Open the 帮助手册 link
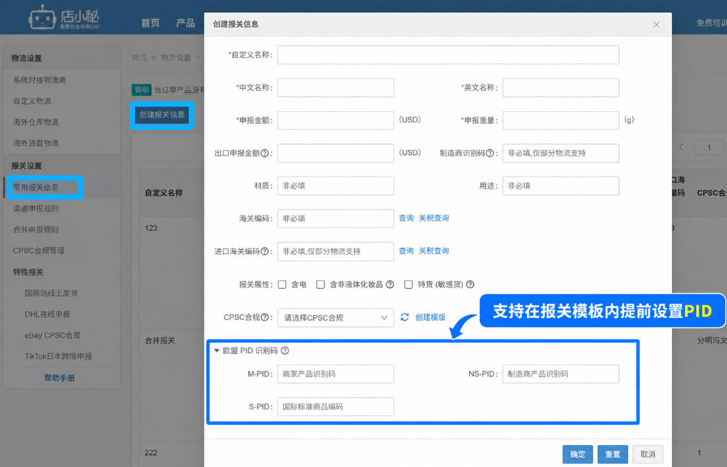727x467 pixels. coord(59,378)
